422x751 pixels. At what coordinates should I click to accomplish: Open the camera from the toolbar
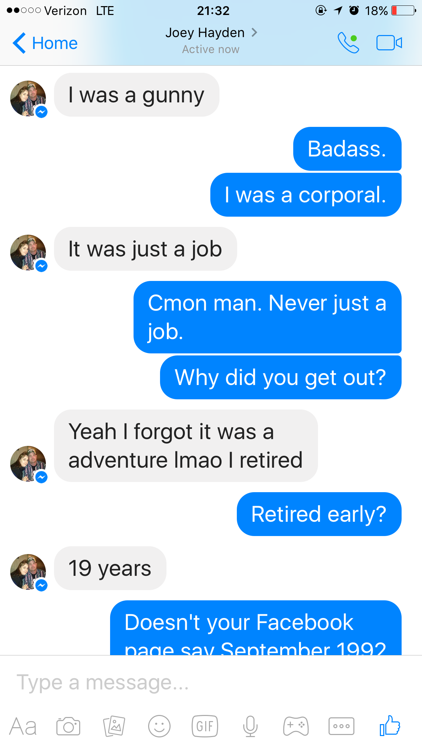[68, 727]
